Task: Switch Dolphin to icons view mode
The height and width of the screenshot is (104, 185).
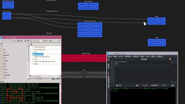Action: [18, 41]
